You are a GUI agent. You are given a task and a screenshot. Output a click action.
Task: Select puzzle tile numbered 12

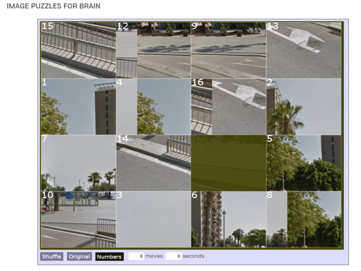[x=153, y=50]
